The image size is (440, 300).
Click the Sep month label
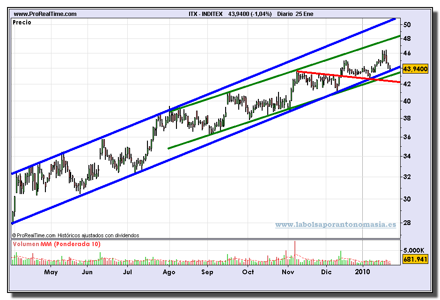pos(207,272)
